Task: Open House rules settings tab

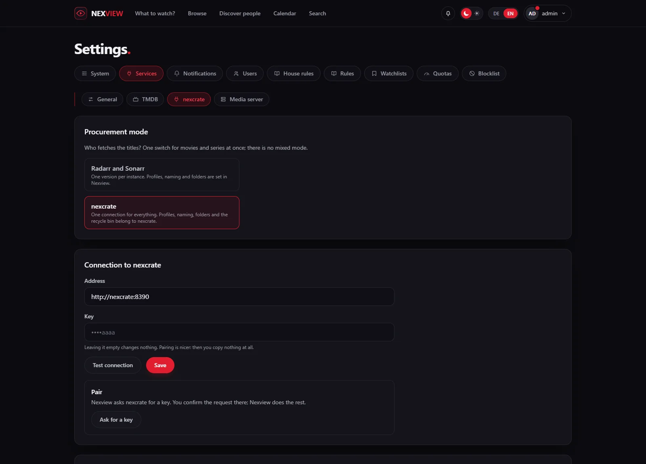Action: (294, 73)
